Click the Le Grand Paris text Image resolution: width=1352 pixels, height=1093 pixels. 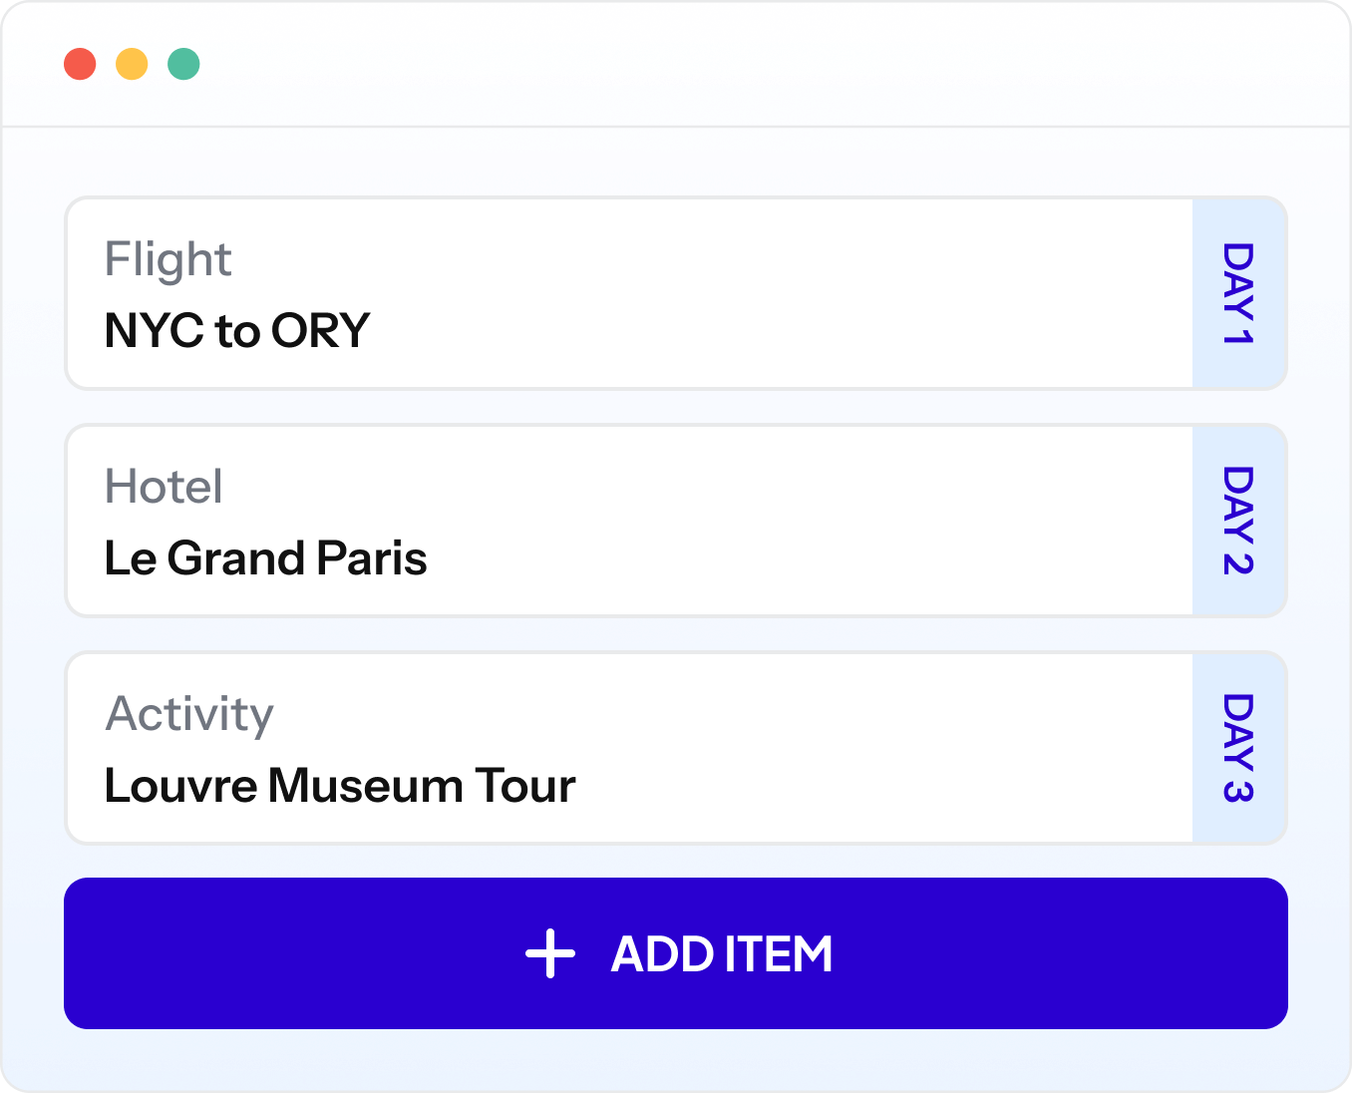[266, 557]
